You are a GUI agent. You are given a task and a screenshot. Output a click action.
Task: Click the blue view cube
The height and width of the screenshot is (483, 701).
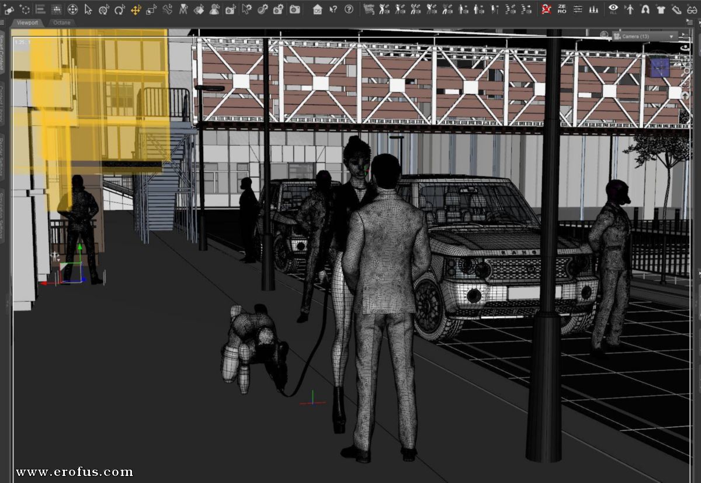click(660, 67)
